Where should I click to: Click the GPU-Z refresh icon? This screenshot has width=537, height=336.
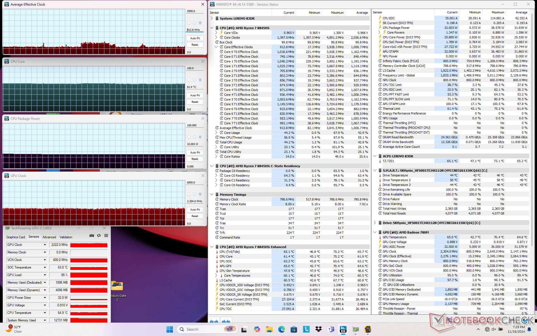99,236
